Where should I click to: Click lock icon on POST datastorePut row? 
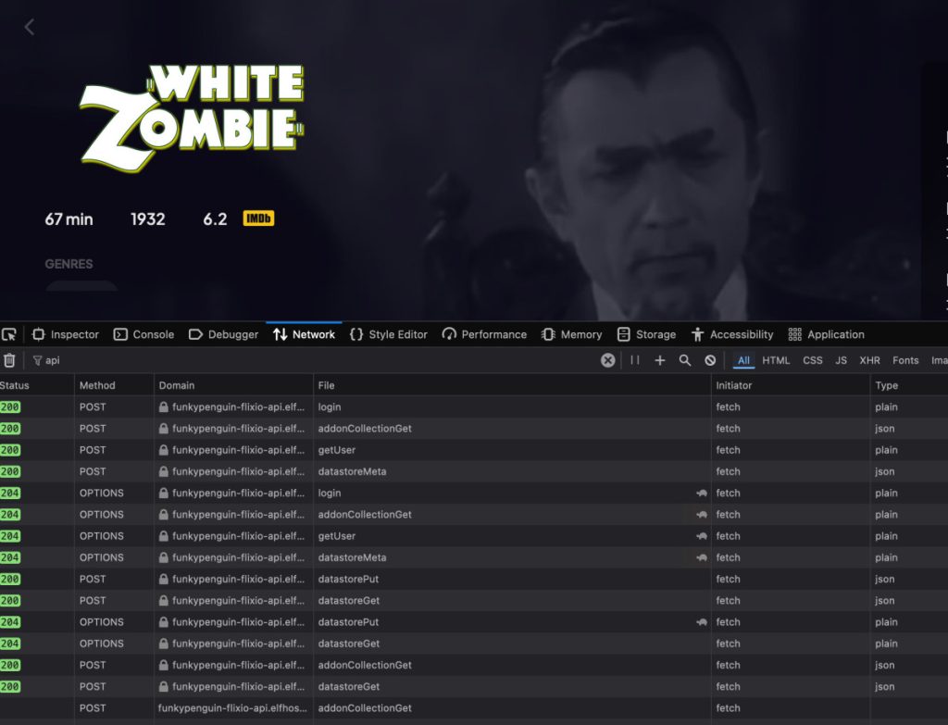click(163, 579)
